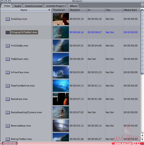Select the InYourFace.mov clip icon

(8, 72)
